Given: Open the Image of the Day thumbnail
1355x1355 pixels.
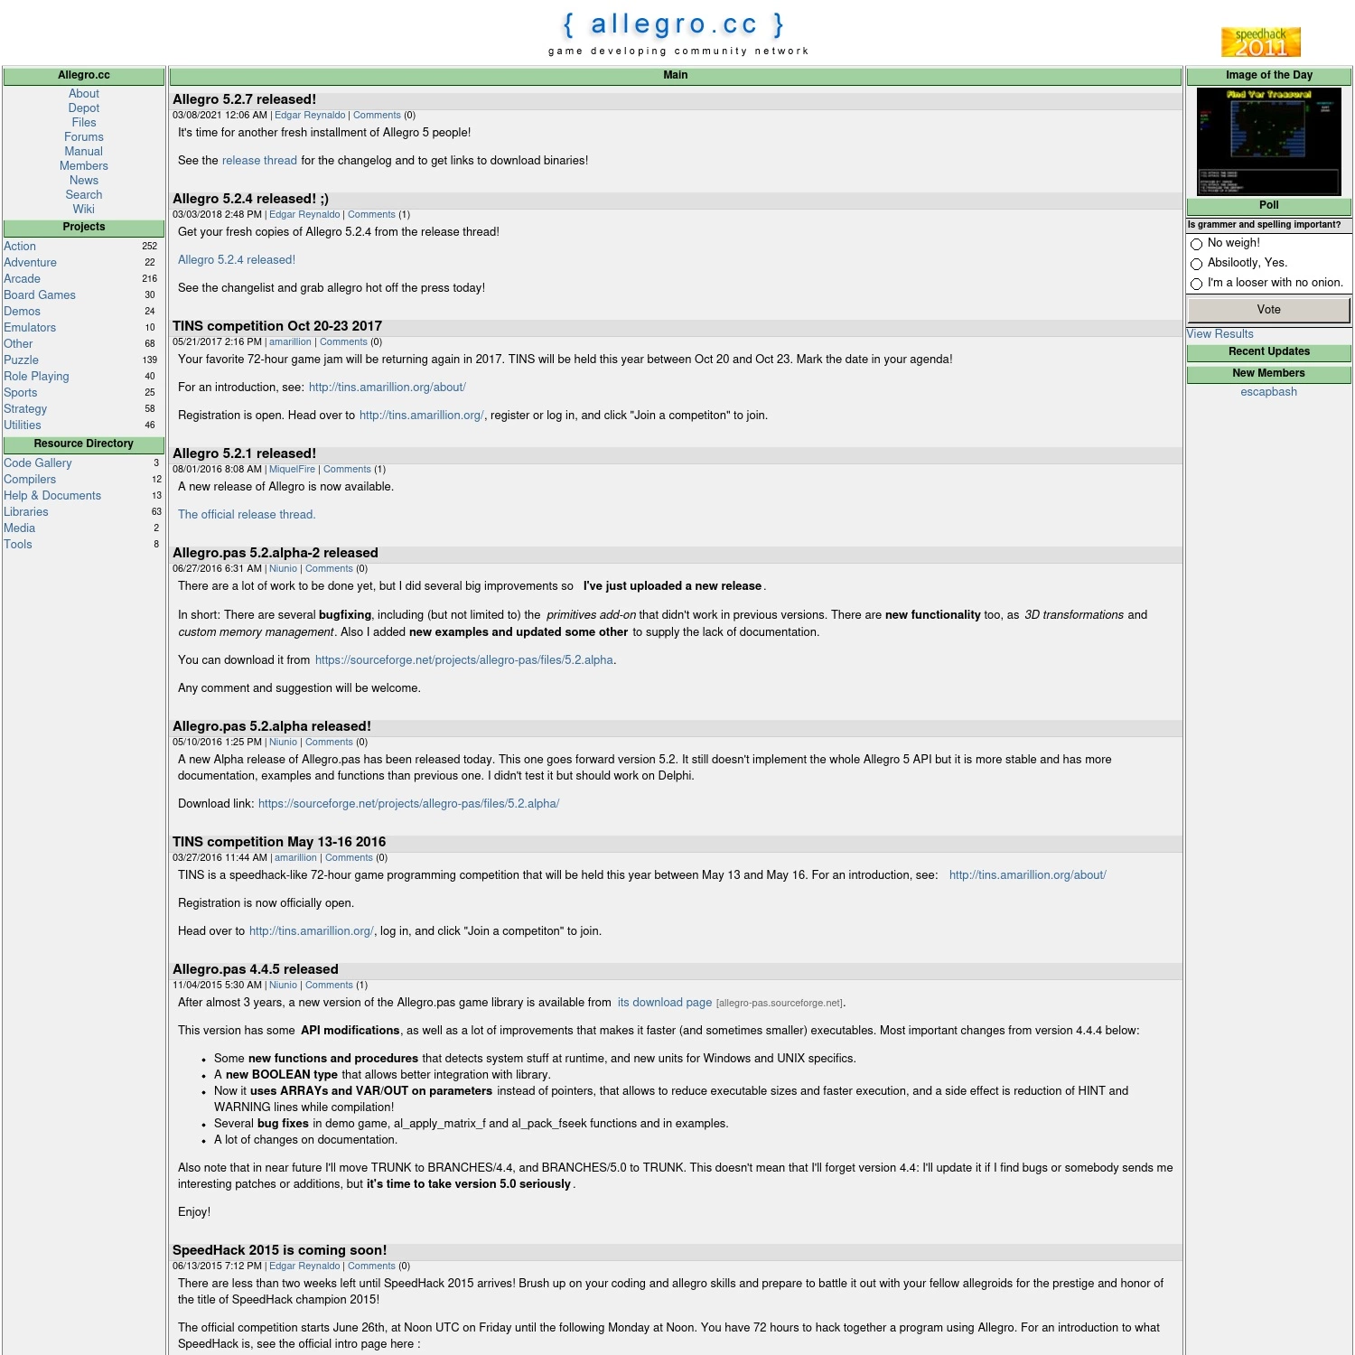Looking at the screenshot, I should (x=1268, y=141).
